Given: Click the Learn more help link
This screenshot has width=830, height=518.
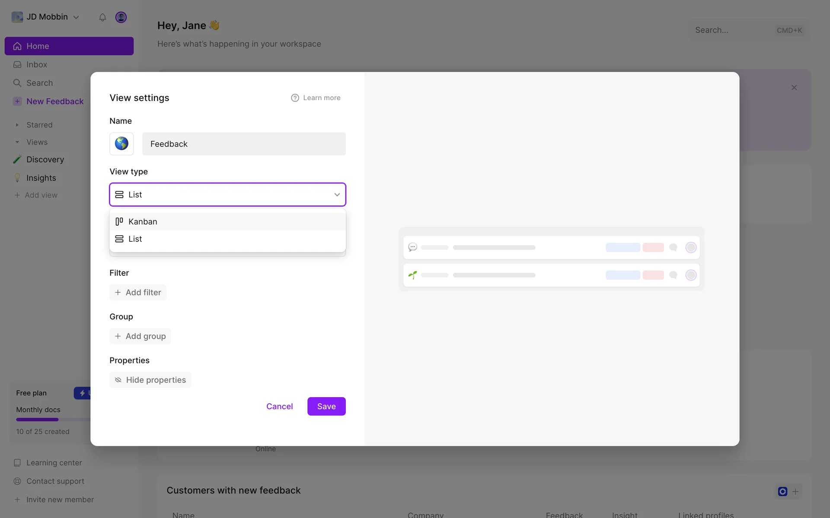Looking at the screenshot, I should tap(316, 98).
